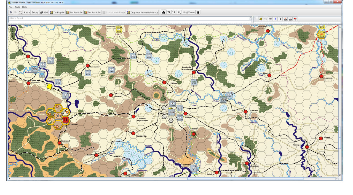This screenshot has height=195, width=353.
Task: Select the 3-5-4 counter below Kamionka Strumiłowa
Action: click(x=194, y=82)
